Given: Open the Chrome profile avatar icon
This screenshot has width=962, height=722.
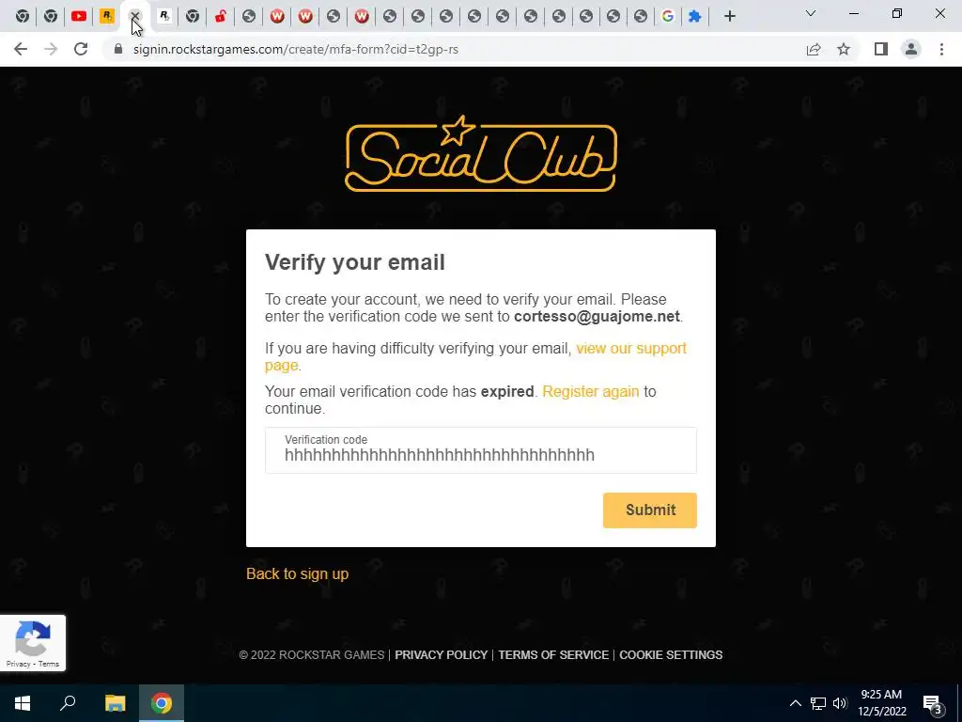Looking at the screenshot, I should [911, 49].
